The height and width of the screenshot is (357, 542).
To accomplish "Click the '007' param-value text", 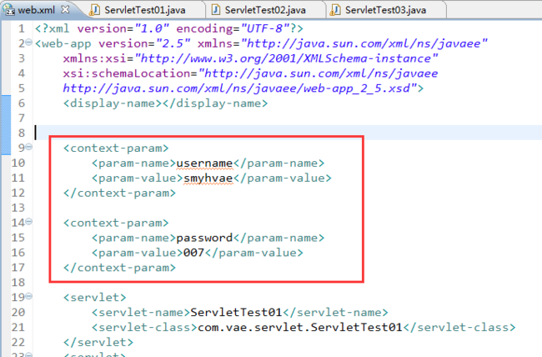I will pyautogui.click(x=194, y=253).
